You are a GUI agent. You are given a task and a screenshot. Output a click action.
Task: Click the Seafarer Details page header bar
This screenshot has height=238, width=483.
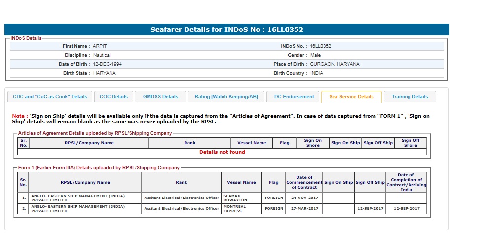coord(227,29)
